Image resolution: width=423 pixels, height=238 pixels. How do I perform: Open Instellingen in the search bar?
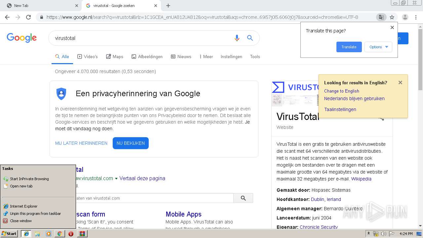tap(231, 57)
